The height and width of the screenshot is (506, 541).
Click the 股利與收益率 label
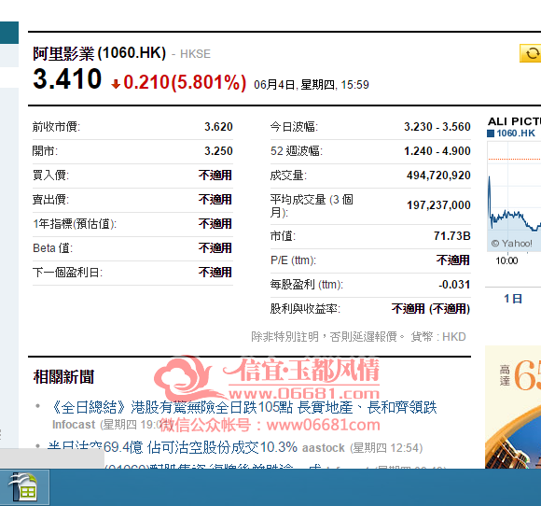305,309
